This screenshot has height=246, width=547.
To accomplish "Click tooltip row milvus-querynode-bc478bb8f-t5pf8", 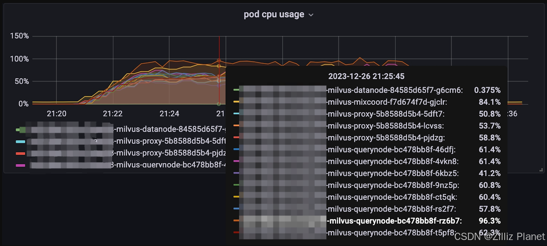I will click(x=367, y=233).
